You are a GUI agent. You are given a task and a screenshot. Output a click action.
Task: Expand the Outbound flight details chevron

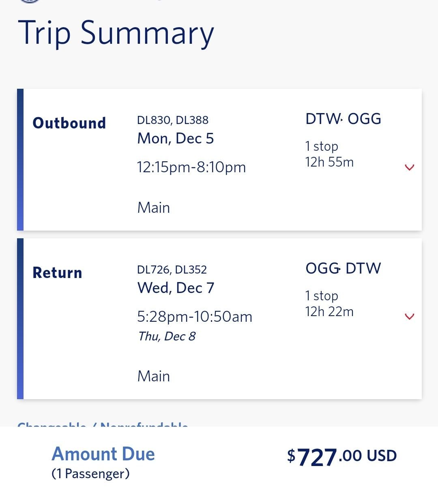[x=410, y=167]
